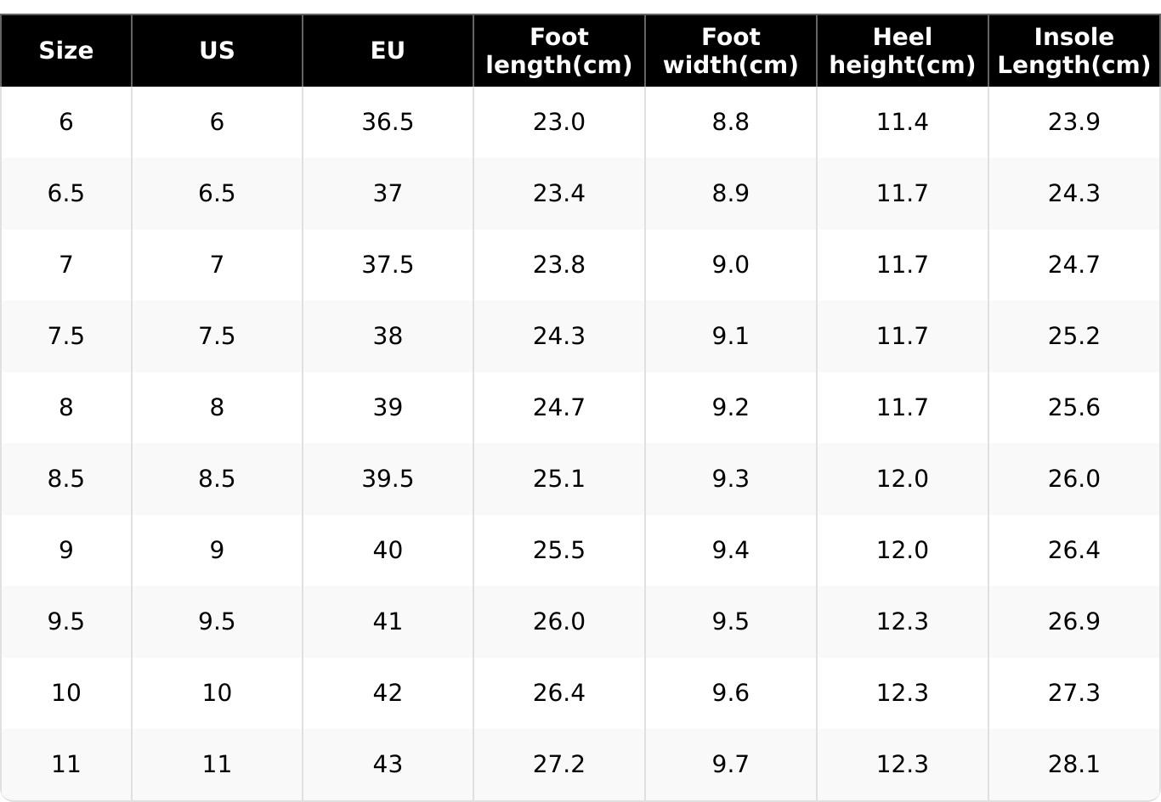
Task: Click the Heel height(cm) header
Action: 902,51
